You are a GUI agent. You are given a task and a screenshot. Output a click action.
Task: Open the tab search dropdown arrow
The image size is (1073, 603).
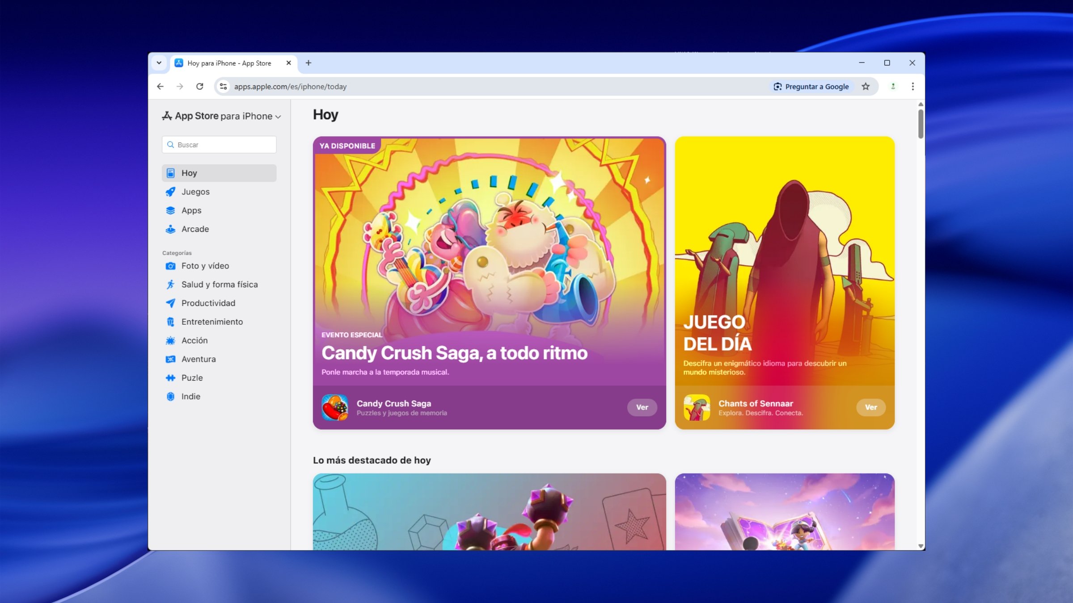[x=159, y=63]
